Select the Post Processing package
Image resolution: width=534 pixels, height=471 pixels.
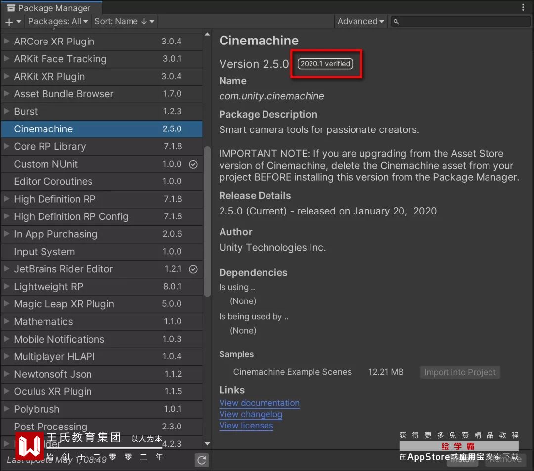[x=102, y=427]
